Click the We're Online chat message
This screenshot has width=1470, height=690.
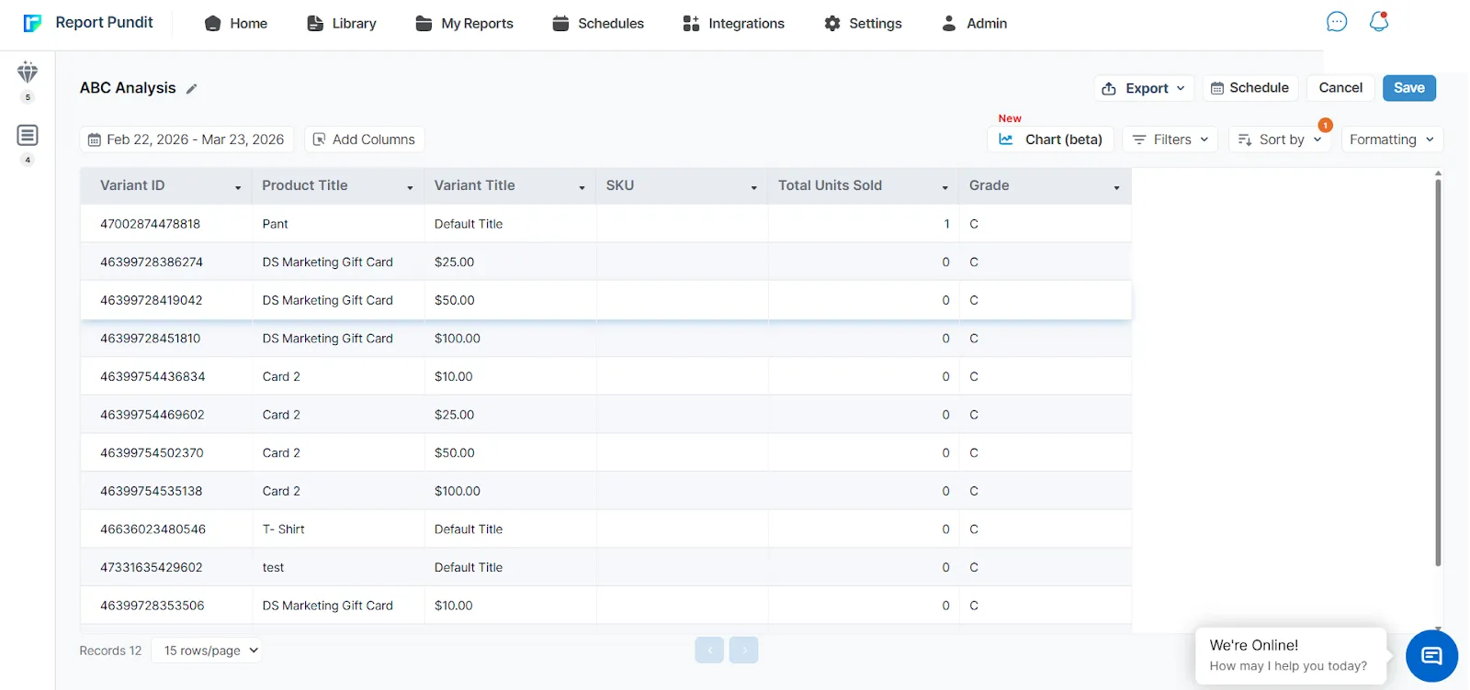tap(1291, 656)
